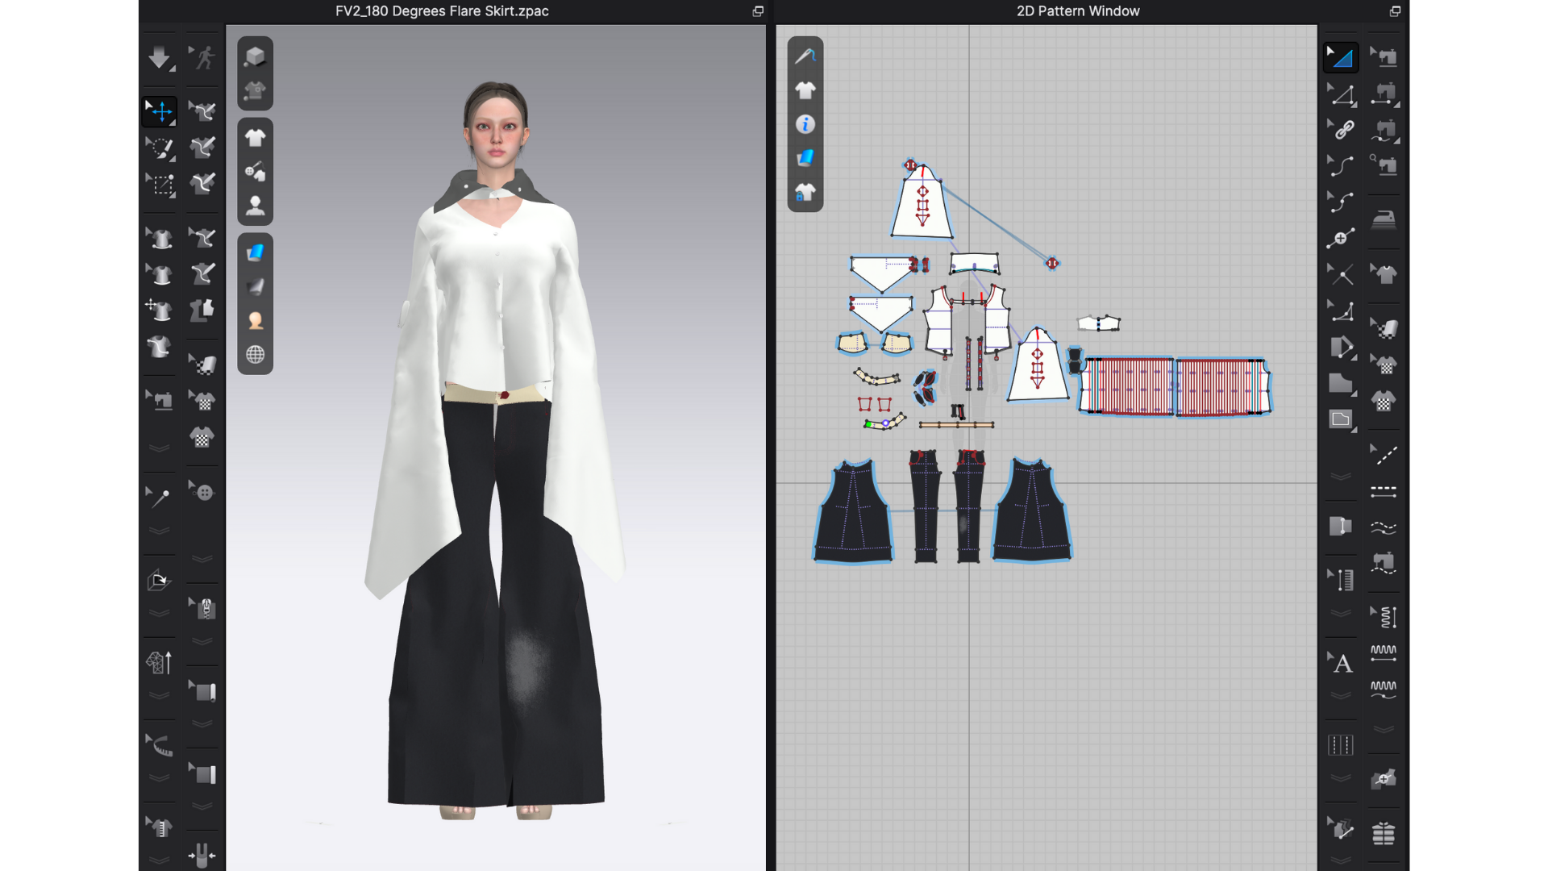Select the Transform Pattern tool in 2D toolbar
Image resolution: width=1548 pixels, height=871 pixels.
pyautogui.click(x=1341, y=57)
